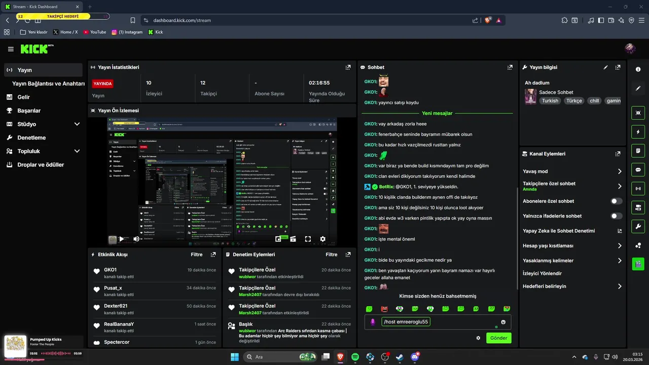
Task: Open preview player settings gear
Action: [322, 239]
